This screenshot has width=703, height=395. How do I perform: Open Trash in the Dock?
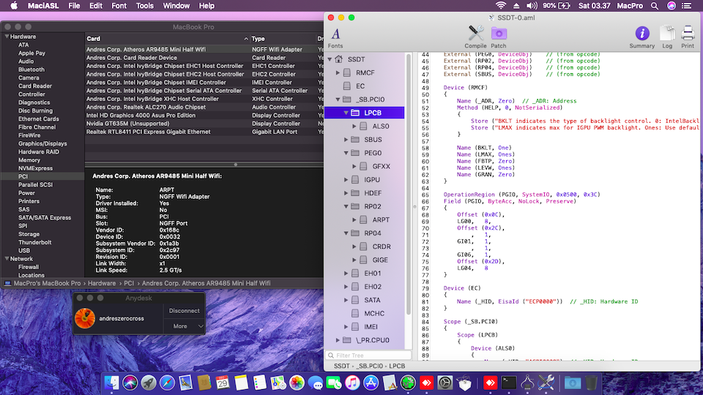[x=592, y=383]
